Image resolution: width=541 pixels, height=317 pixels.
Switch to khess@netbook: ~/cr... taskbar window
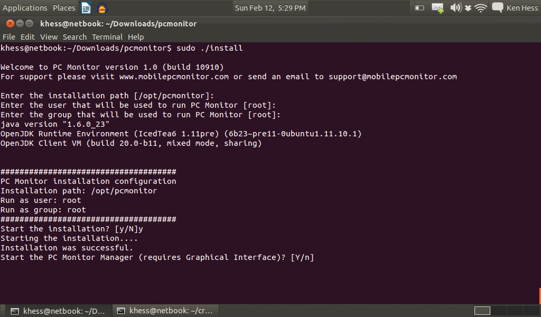pos(165,311)
